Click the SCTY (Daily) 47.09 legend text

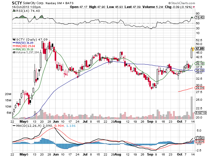click(32, 39)
